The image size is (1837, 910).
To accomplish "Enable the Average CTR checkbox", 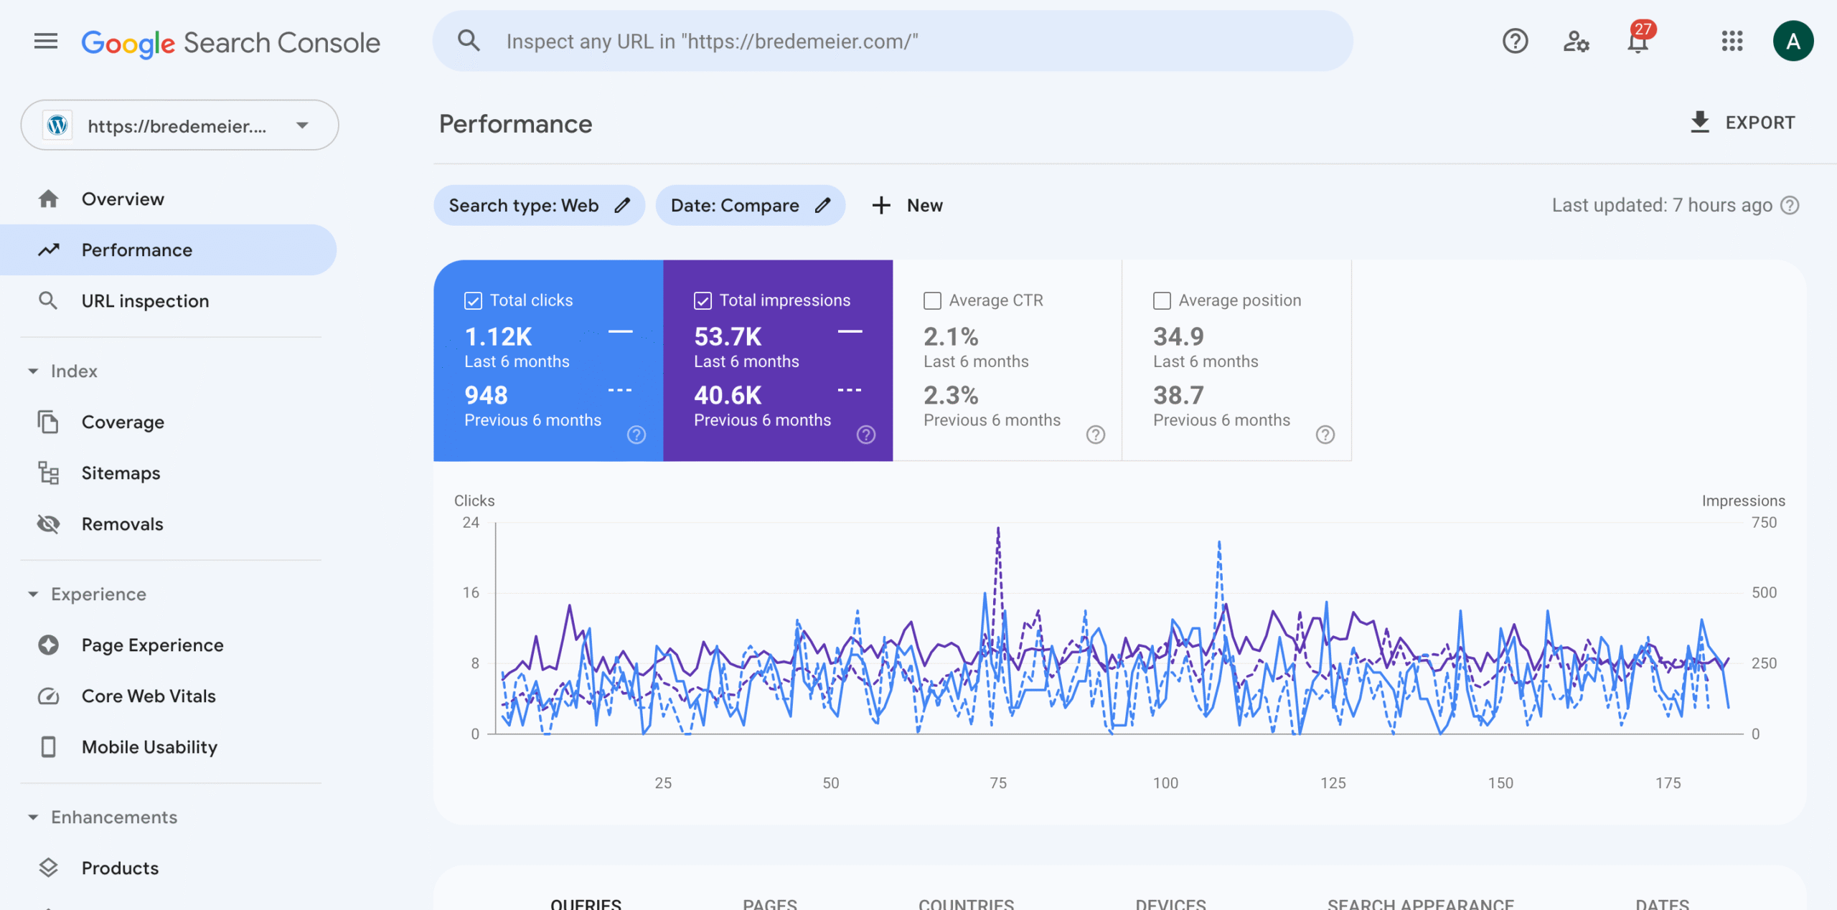I will [932, 300].
